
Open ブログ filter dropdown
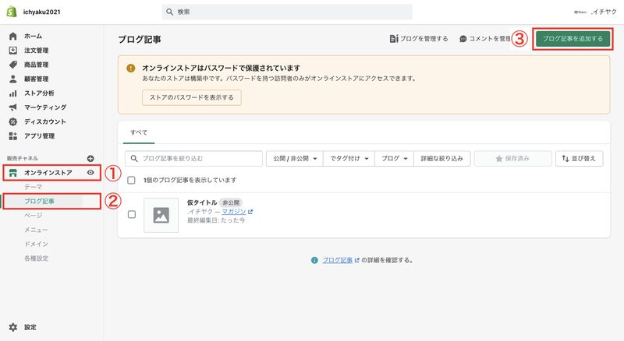(395, 159)
